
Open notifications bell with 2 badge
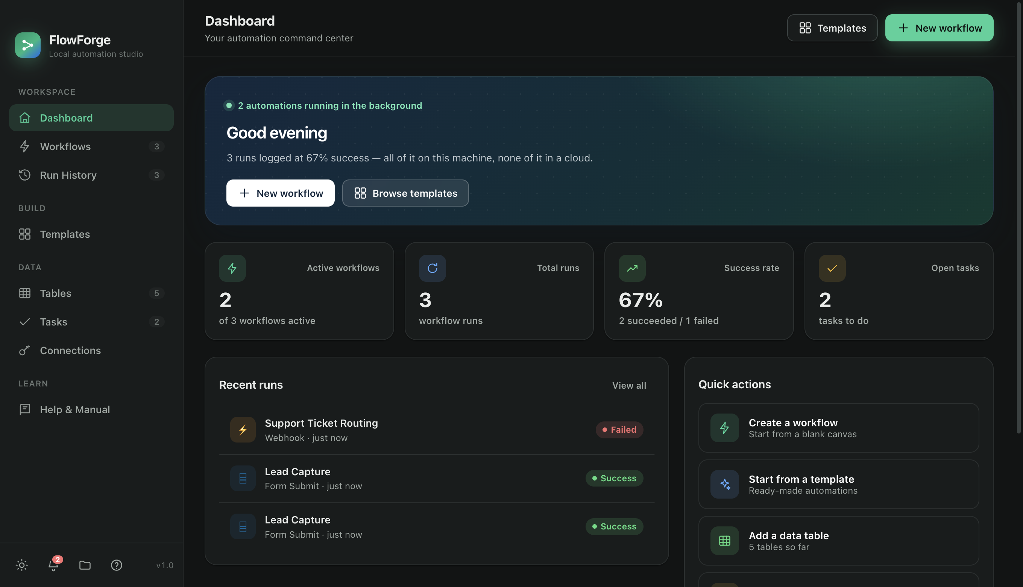(53, 565)
